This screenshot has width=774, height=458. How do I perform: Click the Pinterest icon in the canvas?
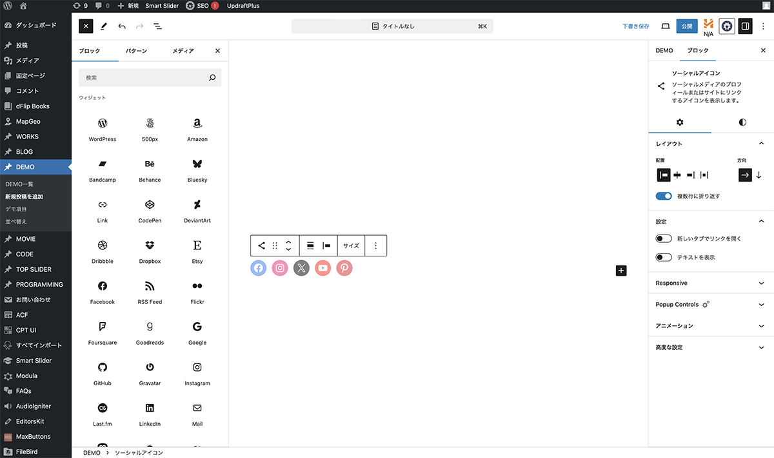click(344, 268)
